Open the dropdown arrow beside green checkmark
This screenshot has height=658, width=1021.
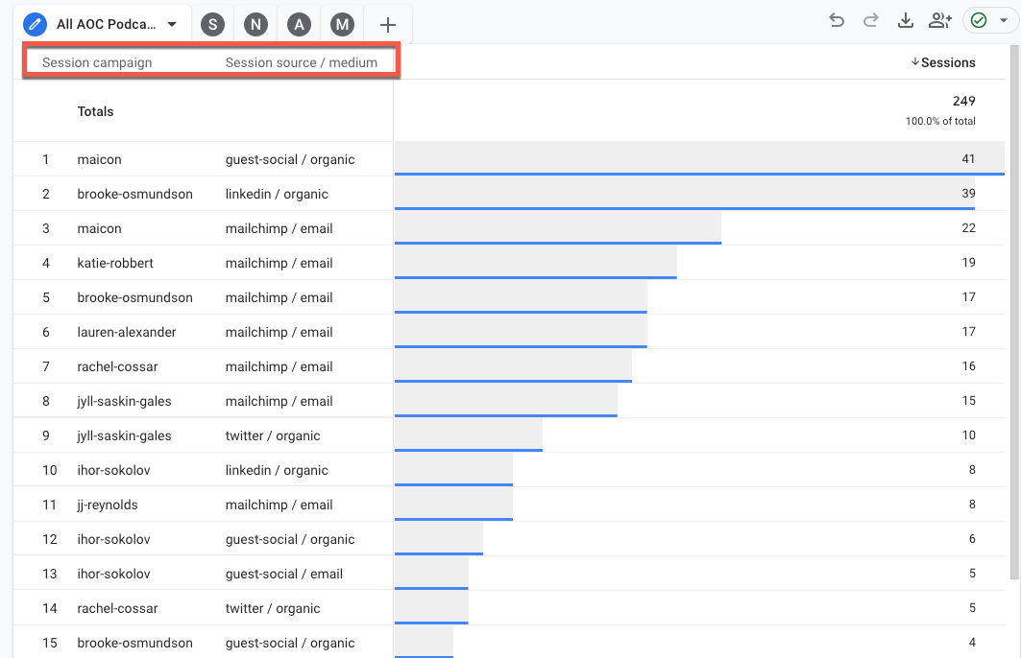click(1004, 21)
